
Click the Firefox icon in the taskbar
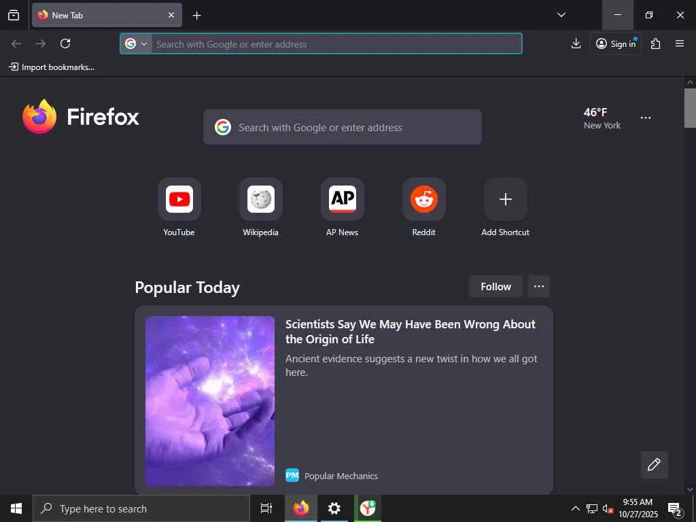coord(301,508)
